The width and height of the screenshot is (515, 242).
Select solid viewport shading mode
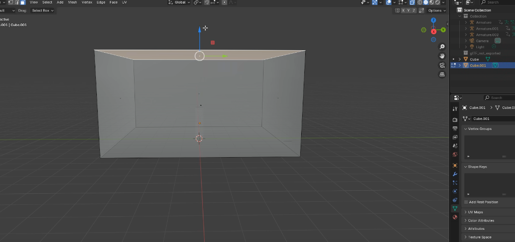pyautogui.click(x=426, y=3)
